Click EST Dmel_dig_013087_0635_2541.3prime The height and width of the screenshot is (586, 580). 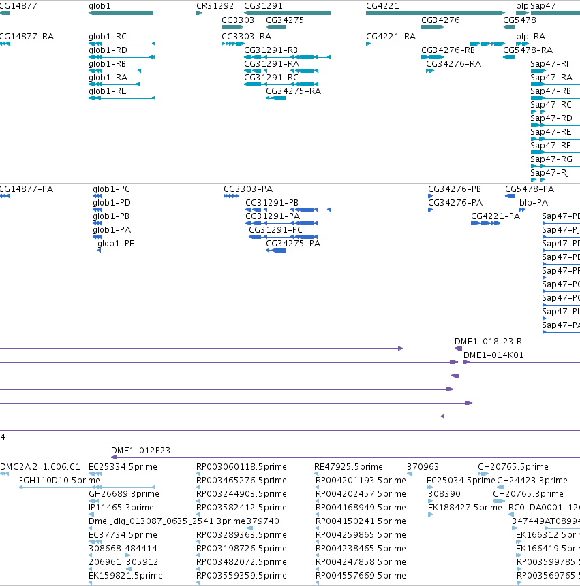pyautogui.click(x=167, y=521)
